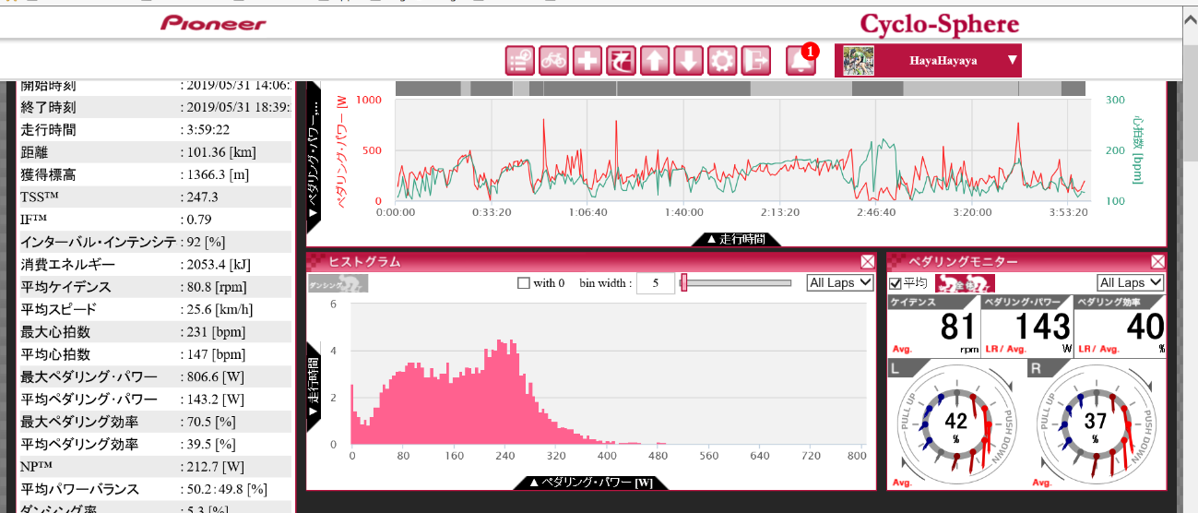
Task: Open notifications bell with badge
Action: [x=800, y=61]
